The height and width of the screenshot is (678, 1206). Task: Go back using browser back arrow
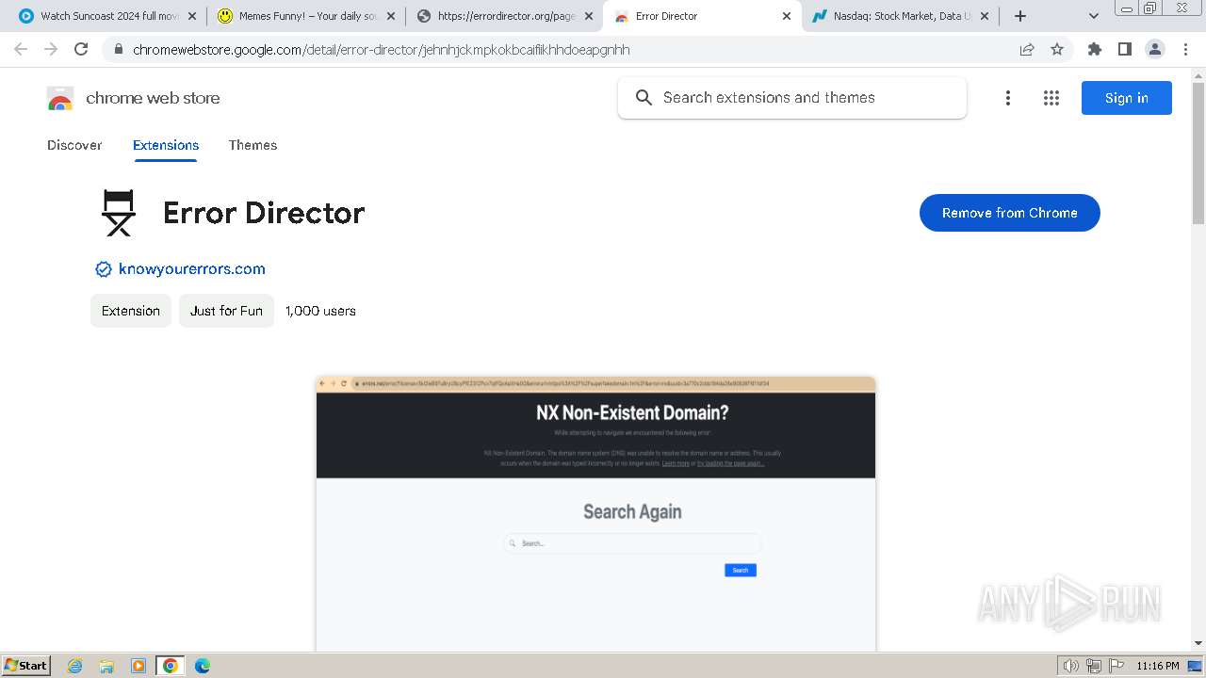coord(21,49)
